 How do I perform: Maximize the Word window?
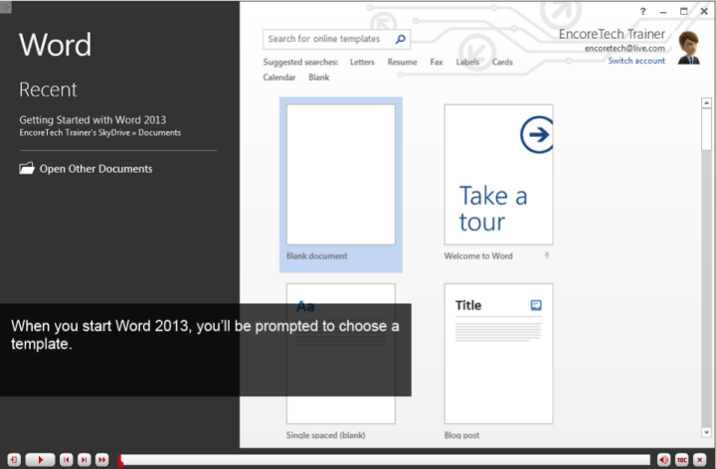point(683,11)
